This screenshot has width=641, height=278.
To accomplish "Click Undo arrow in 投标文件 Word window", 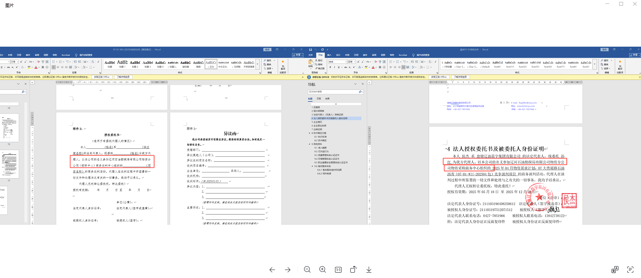I will pos(316,50).
